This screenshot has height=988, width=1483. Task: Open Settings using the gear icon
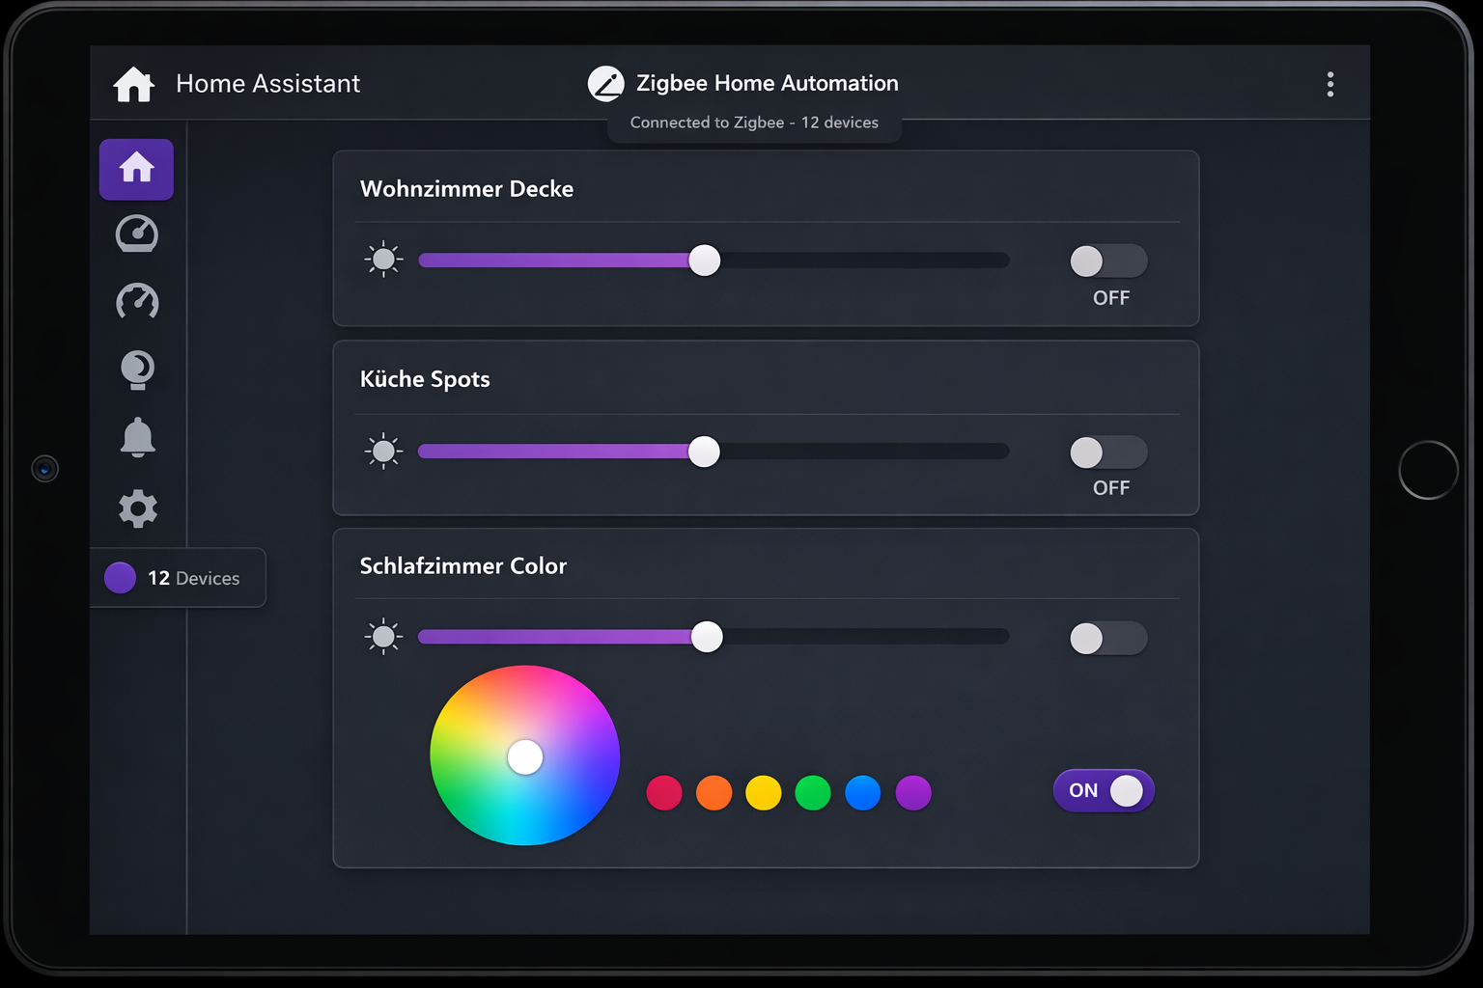pos(138,508)
